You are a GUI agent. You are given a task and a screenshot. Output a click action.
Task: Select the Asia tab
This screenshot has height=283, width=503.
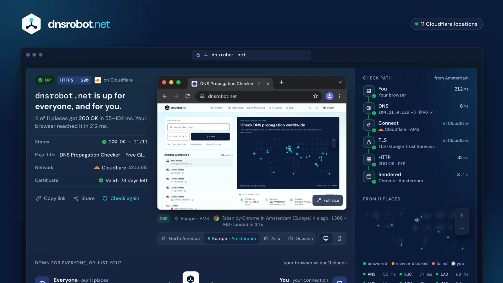point(272,238)
